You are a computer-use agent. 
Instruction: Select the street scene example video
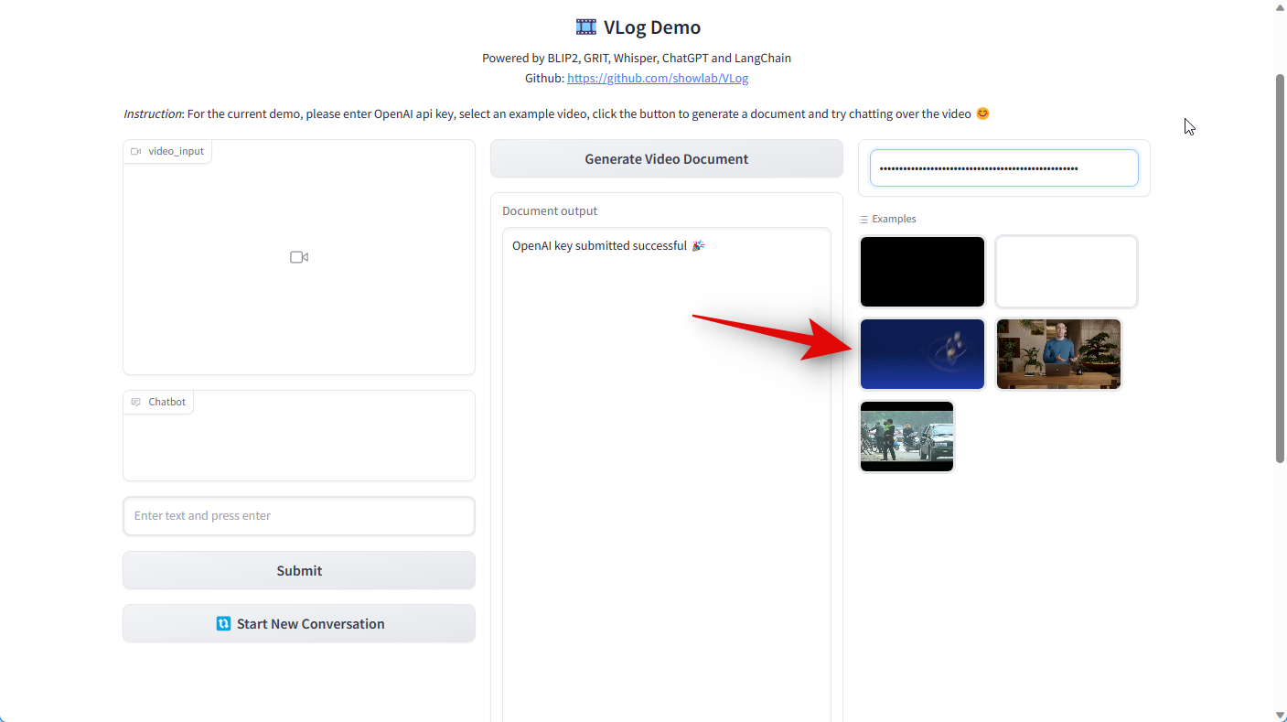pyautogui.click(x=907, y=436)
